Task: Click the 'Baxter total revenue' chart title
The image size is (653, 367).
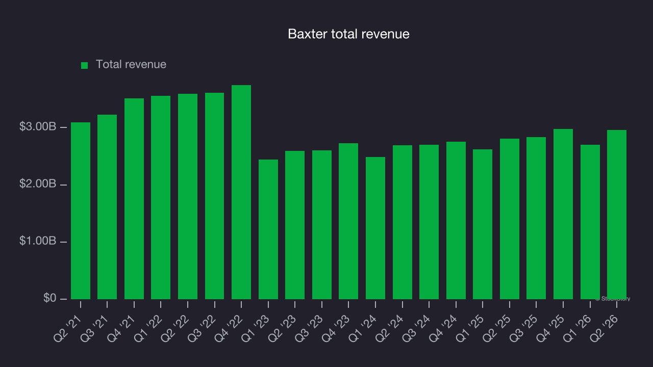Action: pyautogui.click(x=348, y=34)
